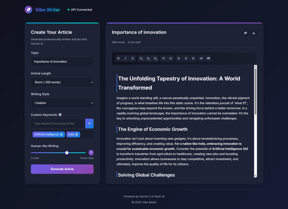Screen dimensions: 288x209
Task: Insert a bulleted list
Action: click(164, 58)
